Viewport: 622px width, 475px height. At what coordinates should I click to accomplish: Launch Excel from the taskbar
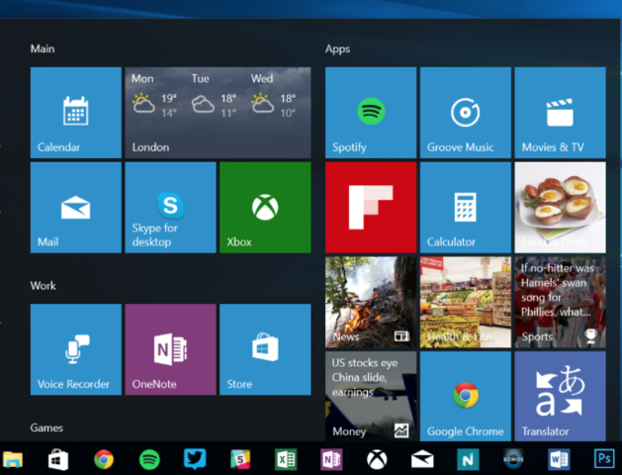point(286,459)
